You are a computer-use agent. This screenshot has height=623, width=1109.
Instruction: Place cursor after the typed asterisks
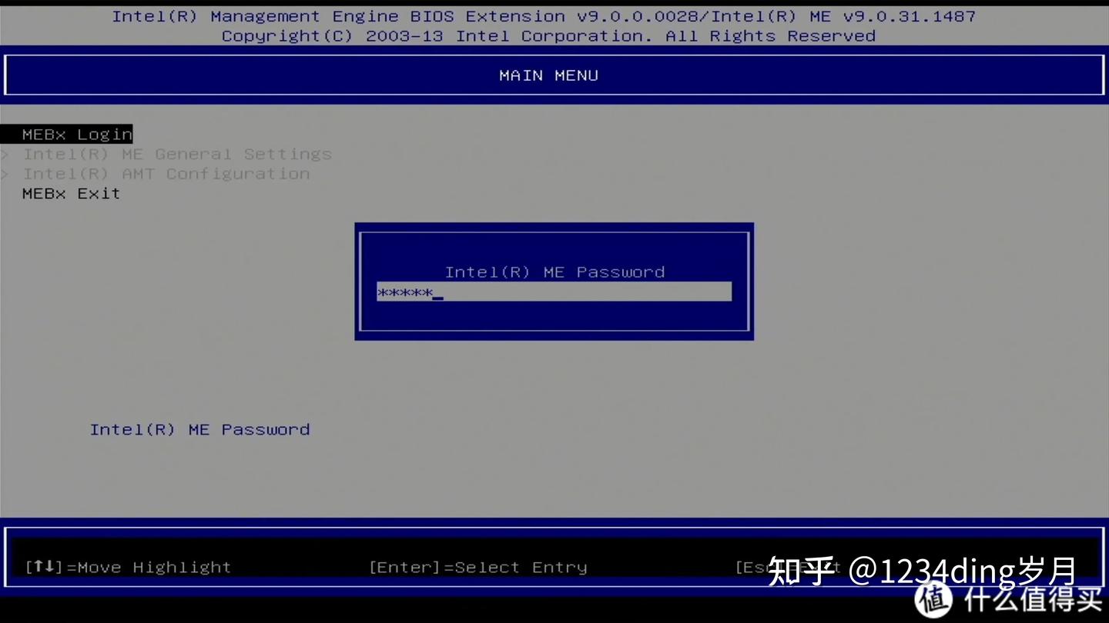437,293
